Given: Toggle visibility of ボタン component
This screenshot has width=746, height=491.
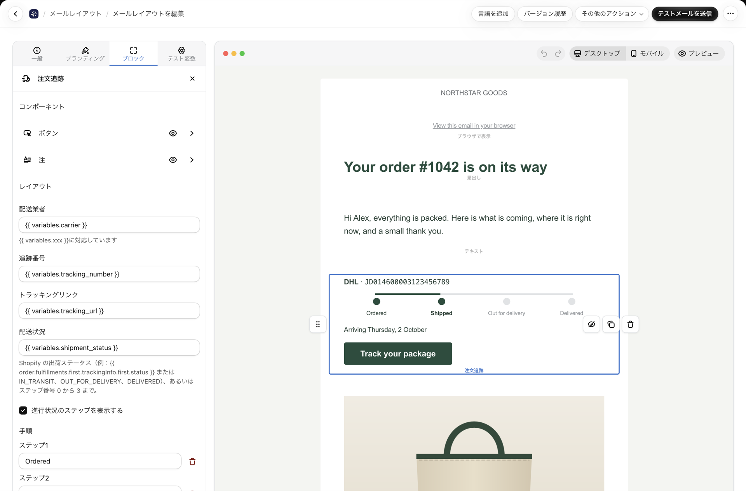Looking at the screenshot, I should pyautogui.click(x=173, y=133).
